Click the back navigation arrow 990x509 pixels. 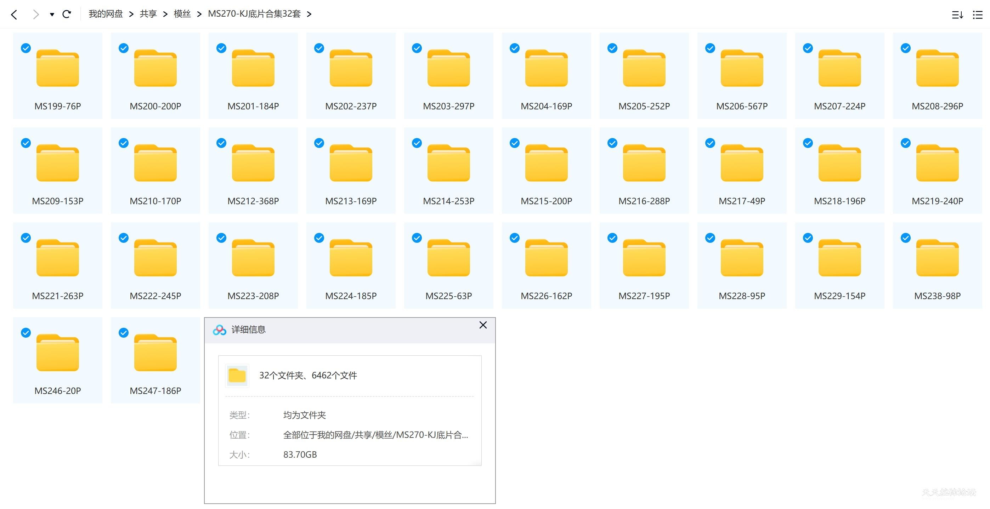point(14,14)
